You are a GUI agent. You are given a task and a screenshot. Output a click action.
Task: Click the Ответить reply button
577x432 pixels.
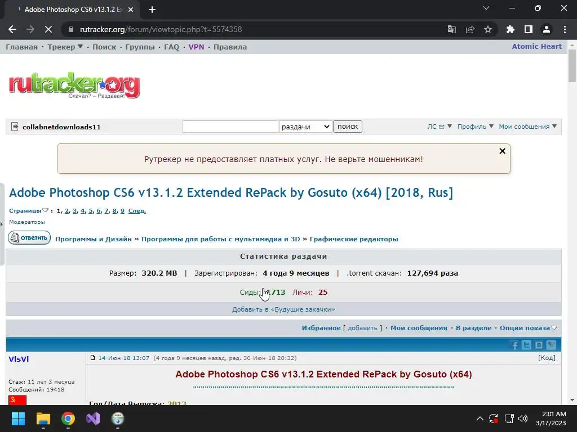pos(29,238)
